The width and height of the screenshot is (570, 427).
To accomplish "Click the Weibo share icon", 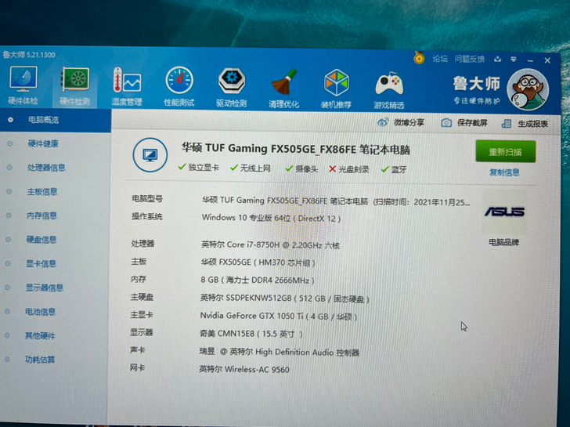I will point(382,122).
